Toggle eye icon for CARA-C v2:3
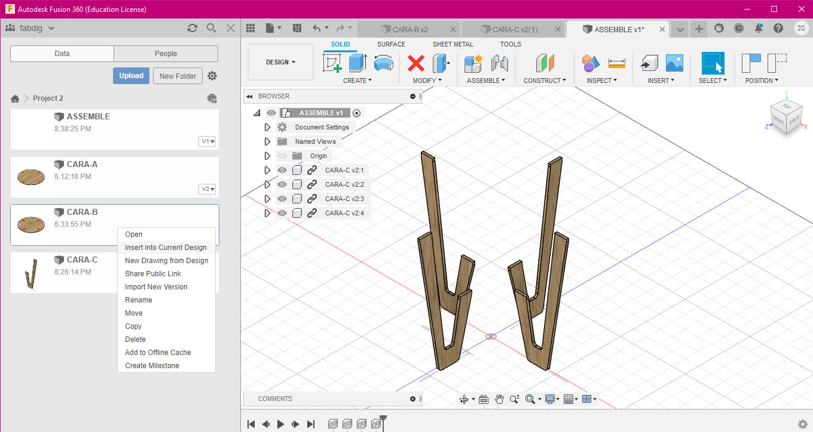Screen dimensions: 813x432 pyautogui.click(x=282, y=199)
